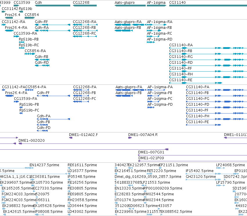Click the CG13599 gene label
The height and width of the screenshot is (216, 247).
click(22, 3)
